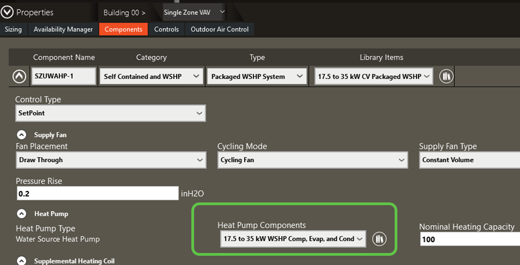
Task: Toggle the Supplemental Heating Coil section
Action: coord(21,261)
